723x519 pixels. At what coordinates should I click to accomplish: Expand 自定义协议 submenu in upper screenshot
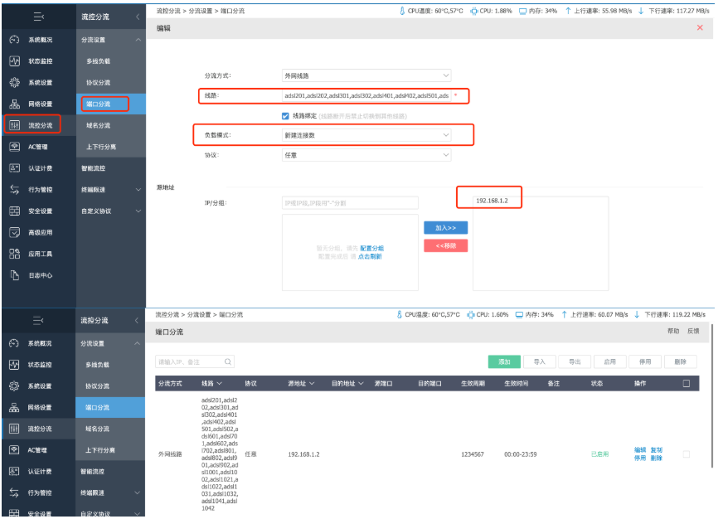[x=138, y=211]
